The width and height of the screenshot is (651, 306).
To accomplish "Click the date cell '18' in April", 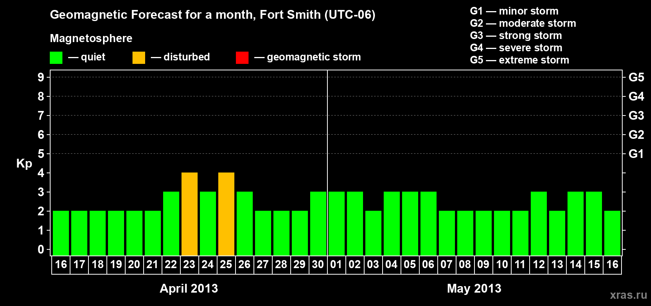I will (x=98, y=265).
